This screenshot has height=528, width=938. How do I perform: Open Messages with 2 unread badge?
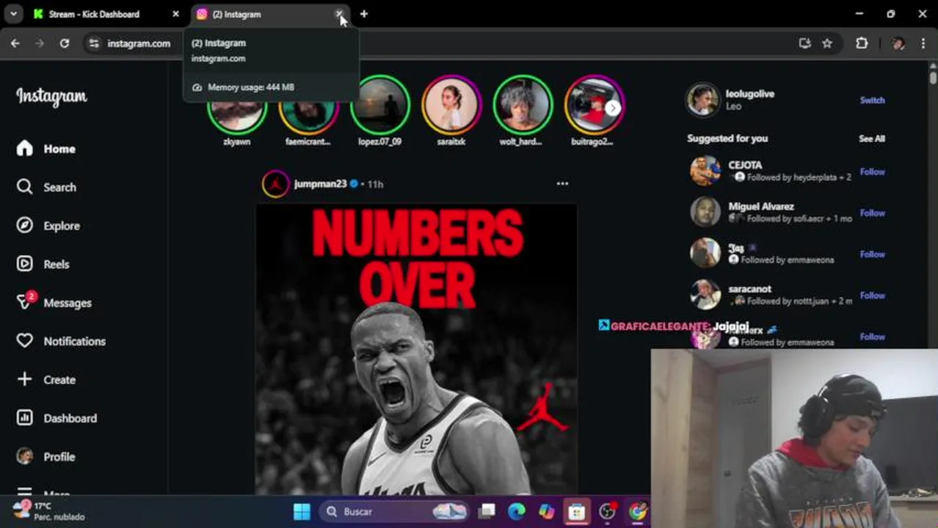54,302
